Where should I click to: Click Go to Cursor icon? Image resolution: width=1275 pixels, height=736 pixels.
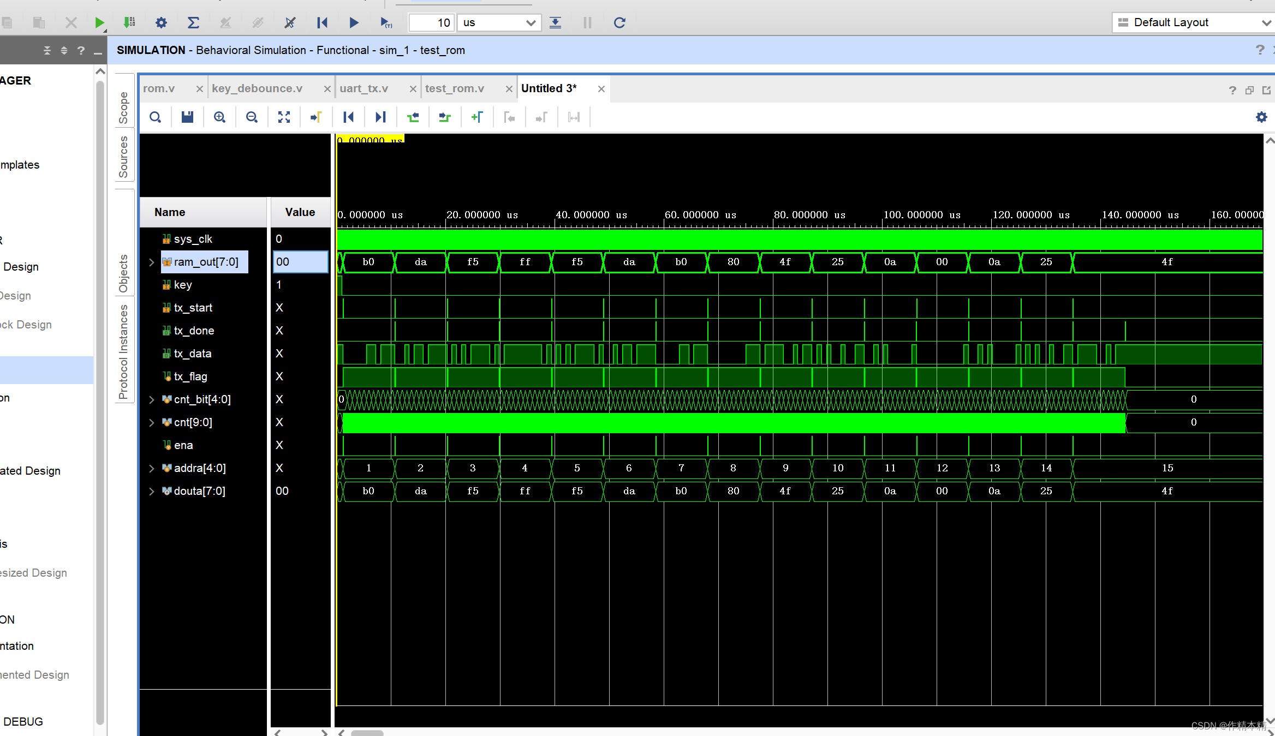pyautogui.click(x=316, y=117)
